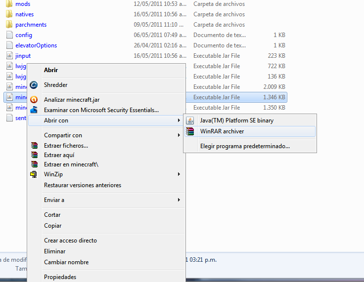The height and width of the screenshot is (282, 364).
Task: Expand the Compartir con submenu arrow
Action: (179, 135)
